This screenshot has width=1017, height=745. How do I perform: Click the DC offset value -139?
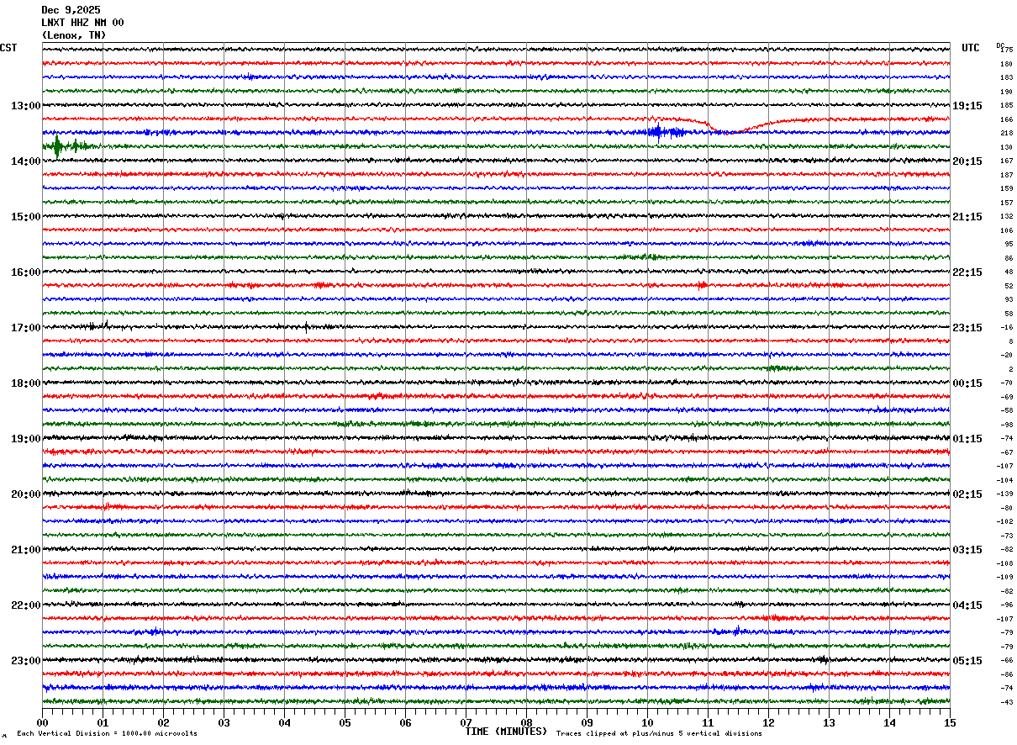(1006, 494)
